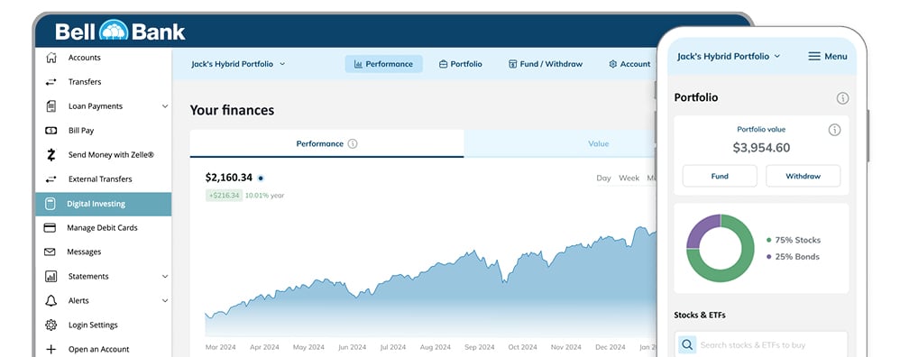Click the Open an Account plus icon

coord(51,349)
